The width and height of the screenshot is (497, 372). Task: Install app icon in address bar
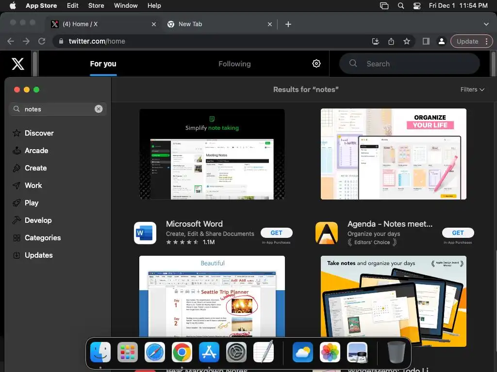click(376, 42)
